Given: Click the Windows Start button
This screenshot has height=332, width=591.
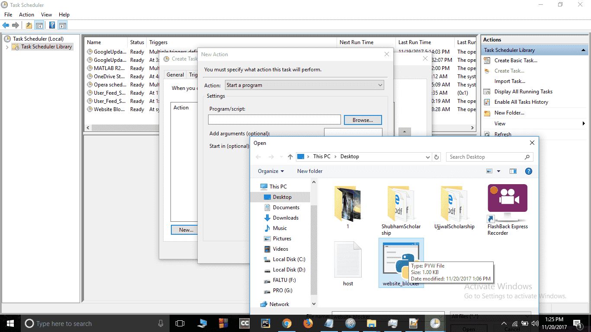Looking at the screenshot, I should coord(10,323).
